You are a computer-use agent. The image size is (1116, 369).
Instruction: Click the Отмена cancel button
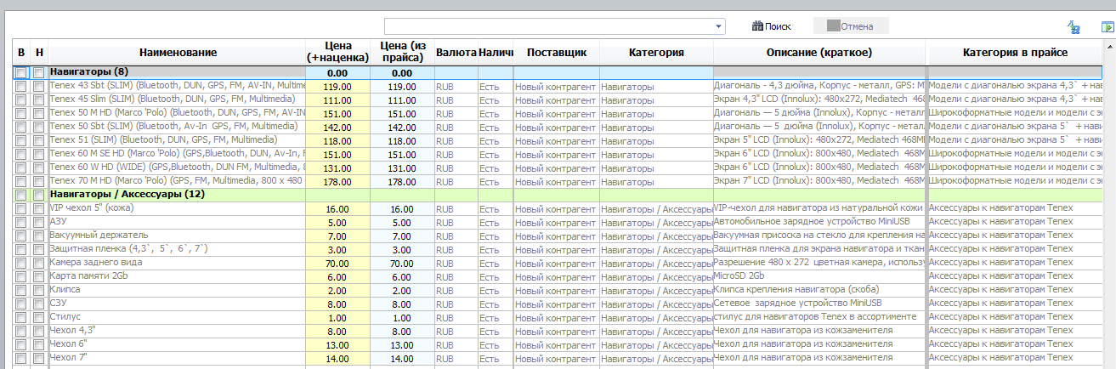click(851, 26)
